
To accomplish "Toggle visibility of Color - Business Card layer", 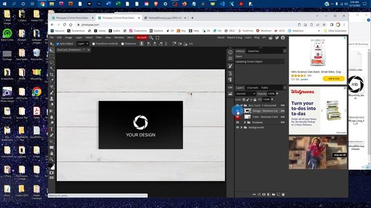I will [x=238, y=117].
